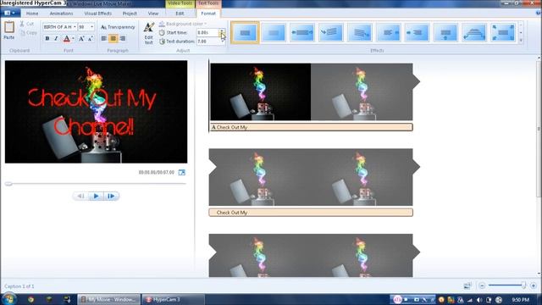Image resolution: width=542 pixels, height=305 pixels.
Task: Step to next frame in preview
Action: click(x=111, y=196)
